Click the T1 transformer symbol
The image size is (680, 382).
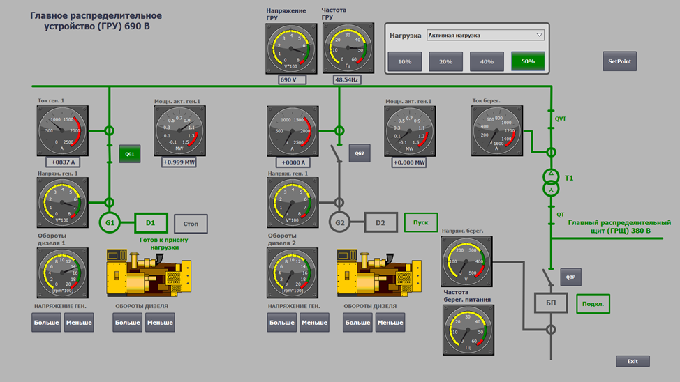552,183
